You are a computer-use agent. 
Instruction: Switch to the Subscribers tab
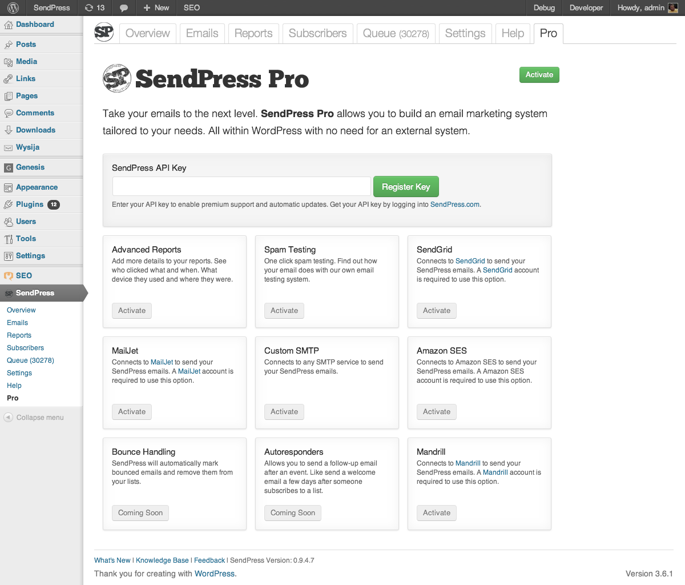point(318,33)
